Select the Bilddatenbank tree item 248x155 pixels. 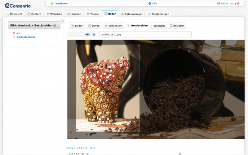click(26, 37)
